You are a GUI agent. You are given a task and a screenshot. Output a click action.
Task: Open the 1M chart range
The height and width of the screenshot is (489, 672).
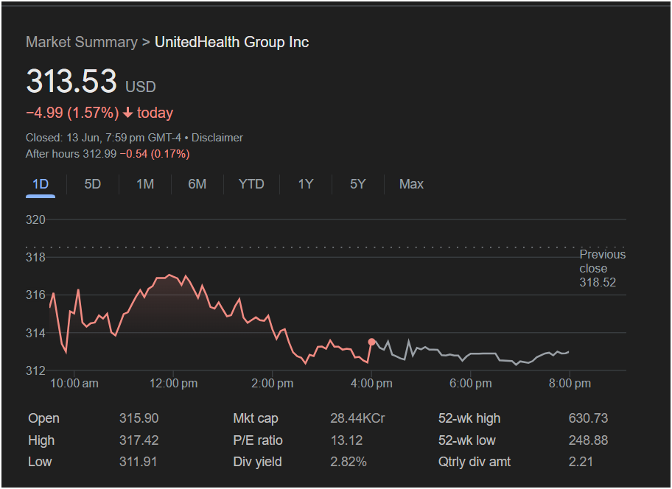coord(145,184)
